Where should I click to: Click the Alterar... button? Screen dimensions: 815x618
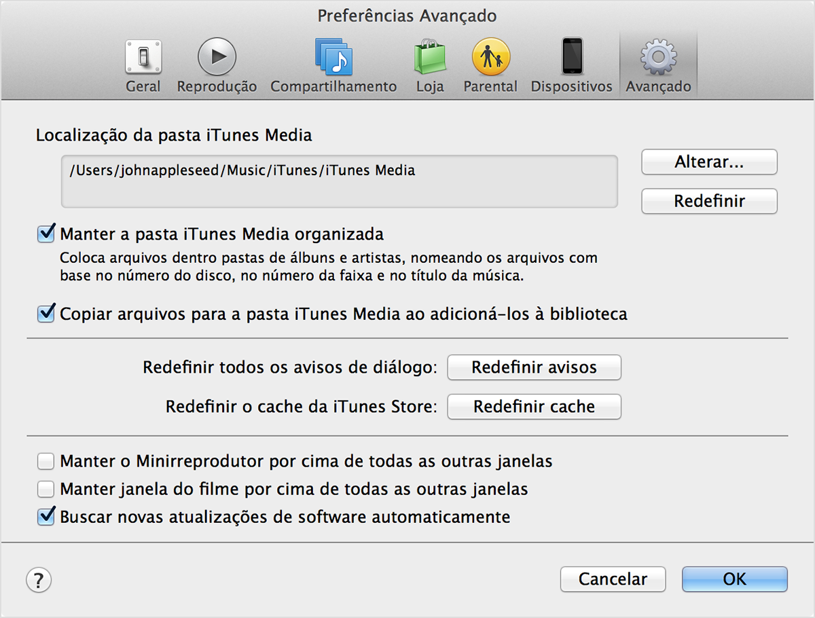coord(708,163)
